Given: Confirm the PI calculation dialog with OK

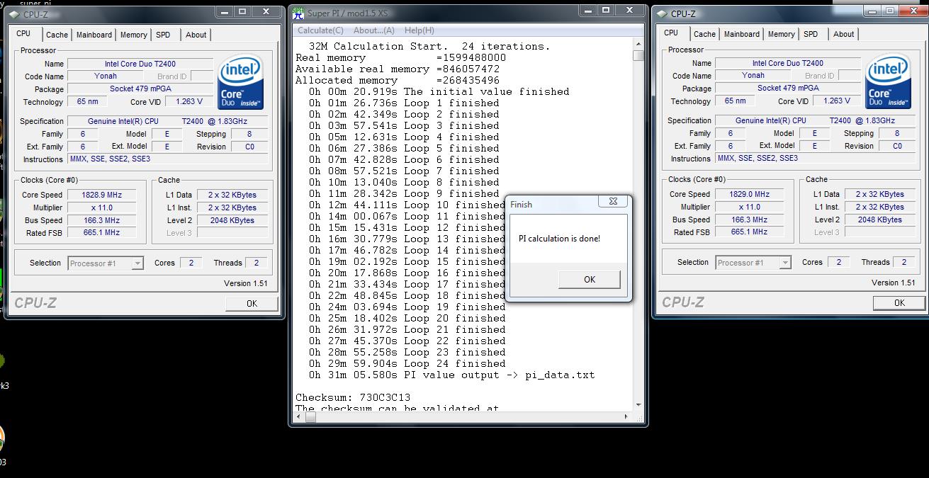Looking at the screenshot, I should click(590, 279).
